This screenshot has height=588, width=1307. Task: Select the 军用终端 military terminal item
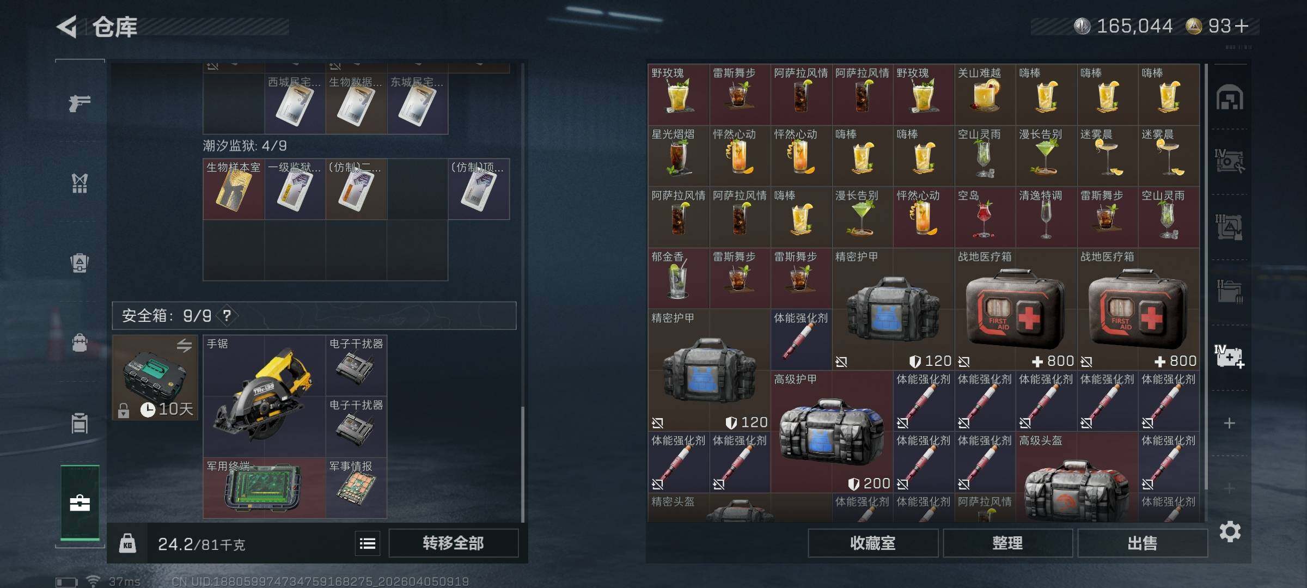(264, 488)
